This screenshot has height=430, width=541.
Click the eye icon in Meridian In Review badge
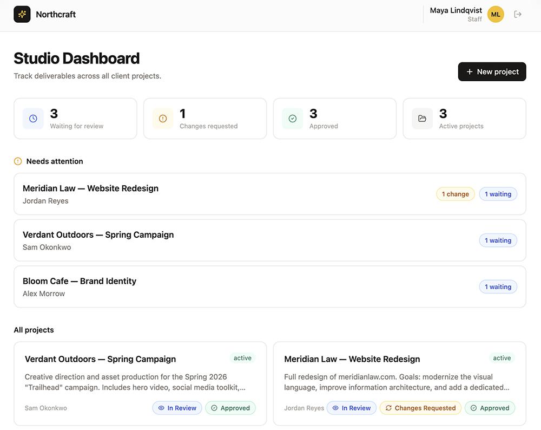[x=335, y=408]
